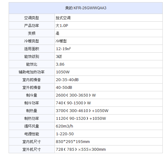This screenshot has width=168, height=156.
Task: Select the value 1050W in 辅助电加热功率 row
Action: pos(63,72)
